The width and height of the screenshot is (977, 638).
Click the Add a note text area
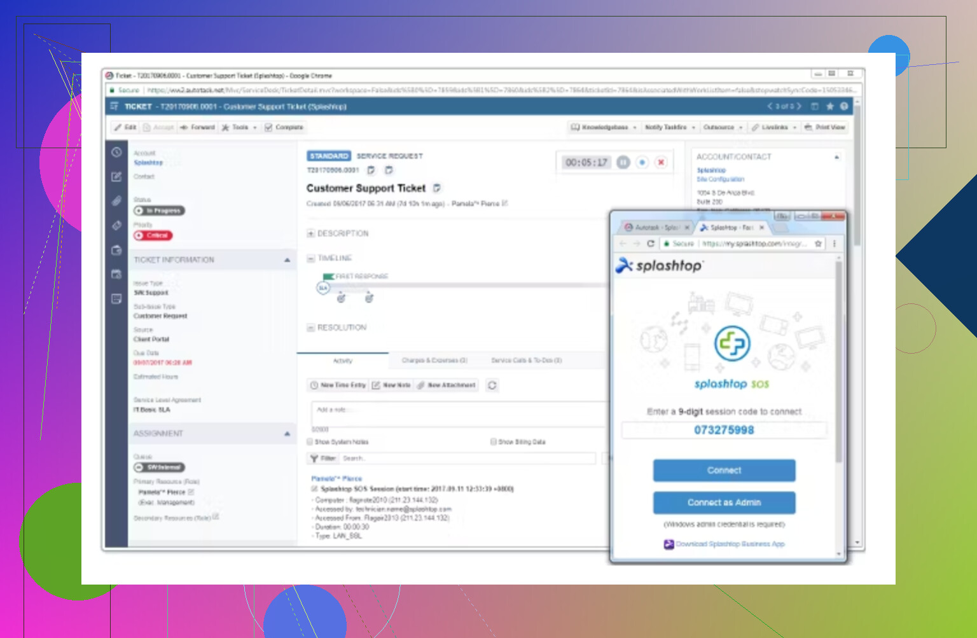(x=460, y=413)
